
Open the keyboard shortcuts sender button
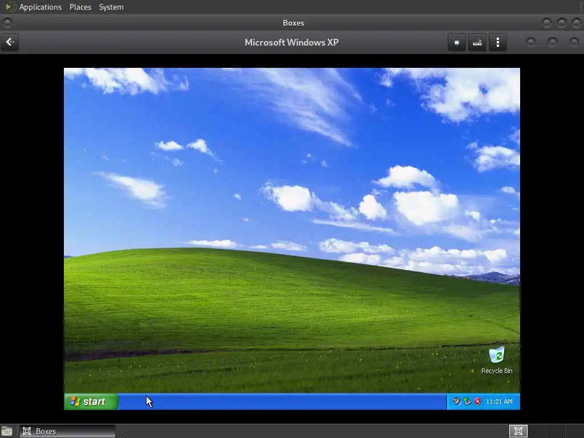[477, 42]
